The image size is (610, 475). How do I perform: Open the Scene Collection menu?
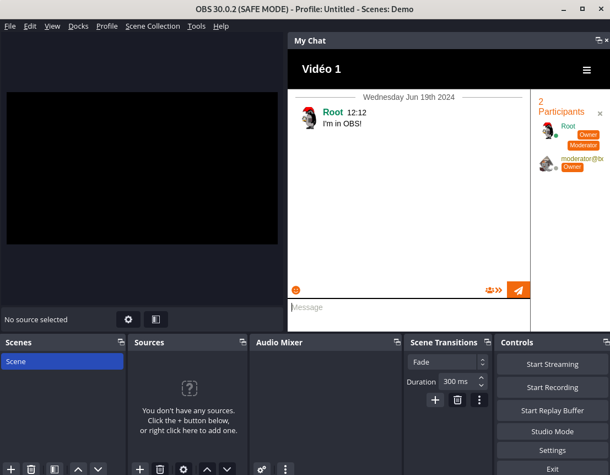coord(153,26)
